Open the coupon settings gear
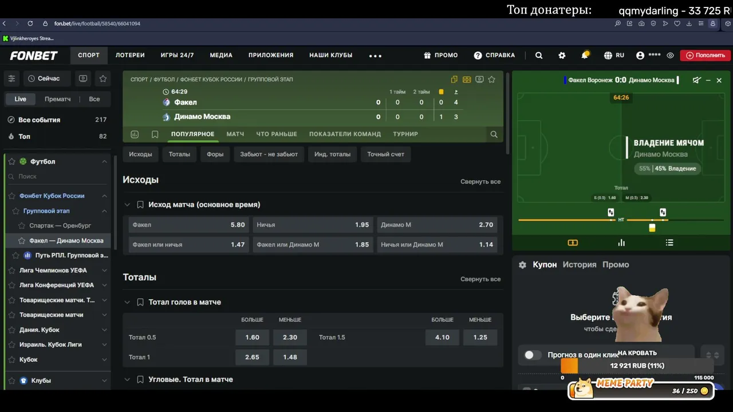 [522, 265]
